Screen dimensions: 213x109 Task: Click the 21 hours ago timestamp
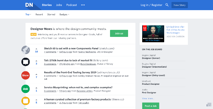tap(66, 103)
